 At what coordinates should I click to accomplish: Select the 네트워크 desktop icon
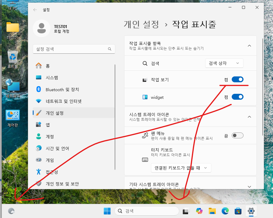tap(13, 88)
